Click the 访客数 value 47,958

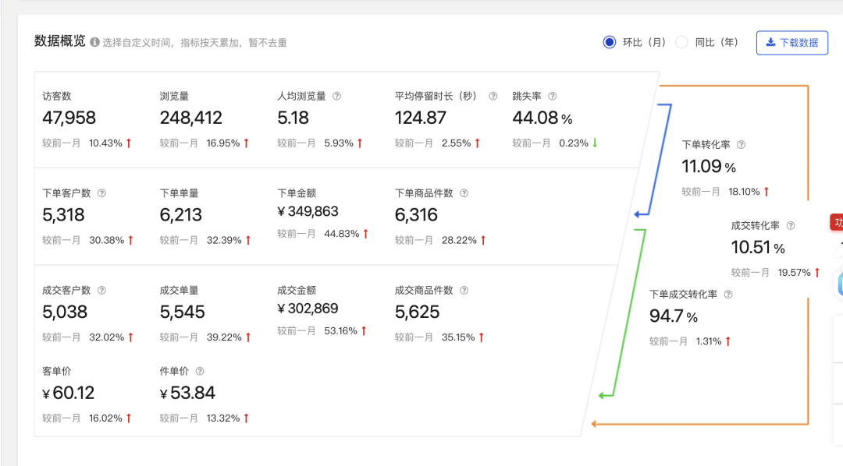point(69,118)
